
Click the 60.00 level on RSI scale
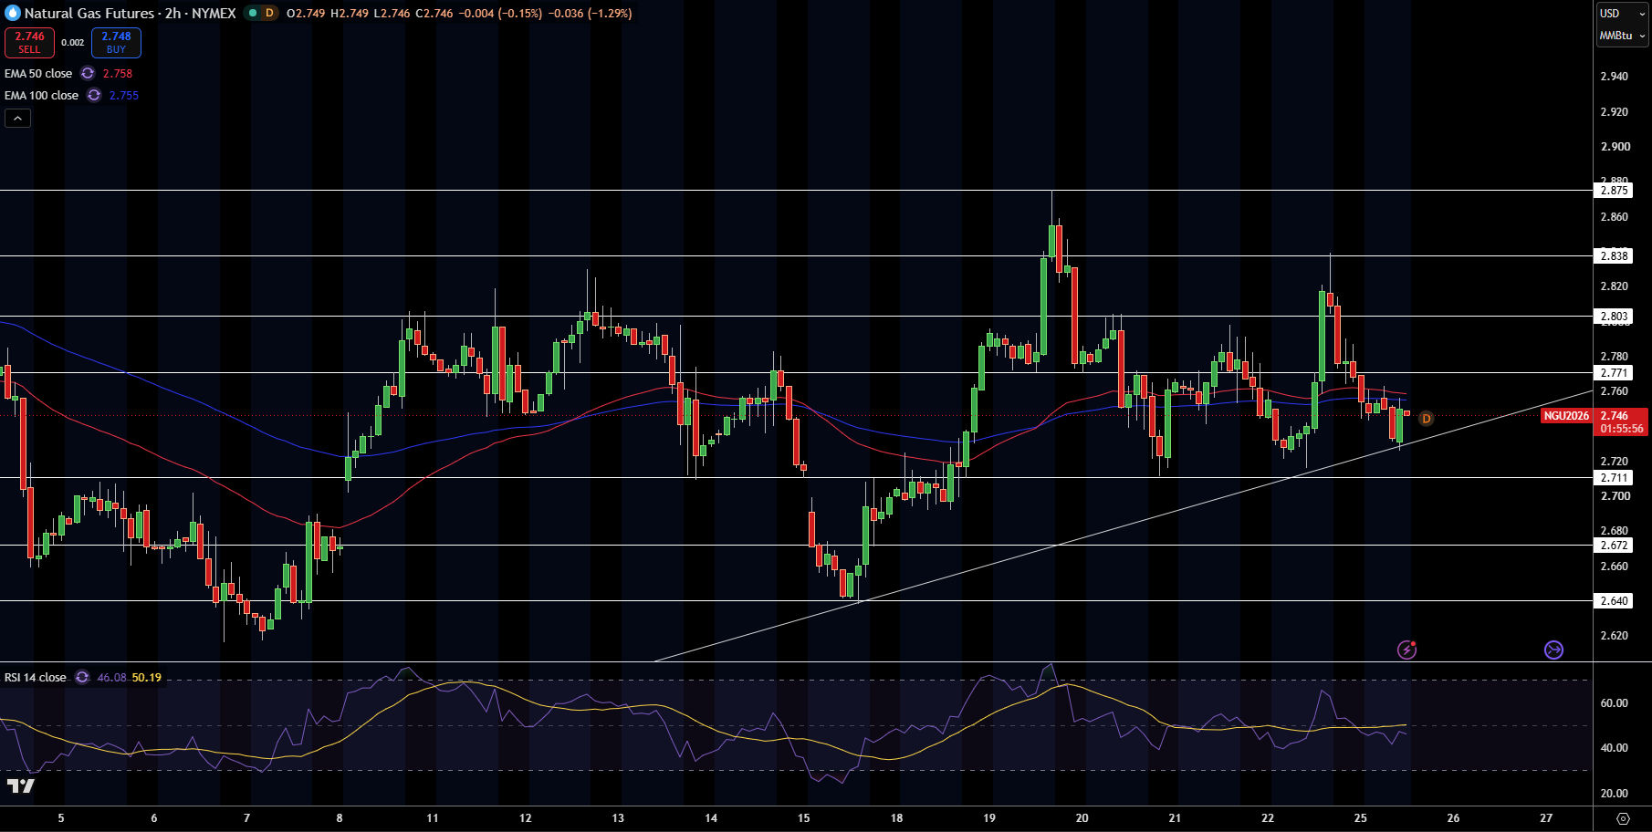pyautogui.click(x=1615, y=703)
